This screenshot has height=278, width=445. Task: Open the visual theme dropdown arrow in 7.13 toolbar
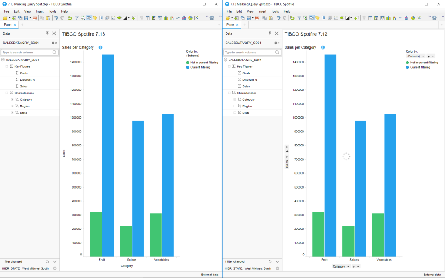point(129,18)
